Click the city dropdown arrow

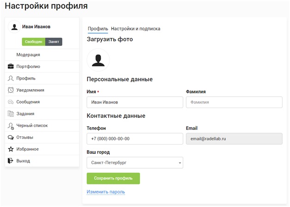[x=179, y=163]
